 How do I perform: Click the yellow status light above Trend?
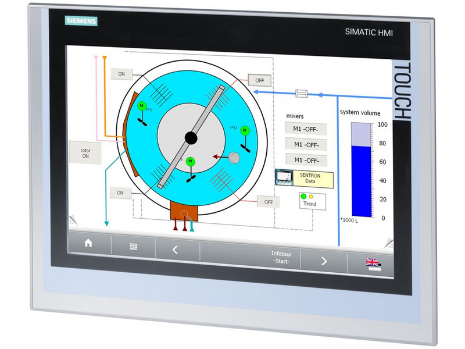(x=311, y=197)
